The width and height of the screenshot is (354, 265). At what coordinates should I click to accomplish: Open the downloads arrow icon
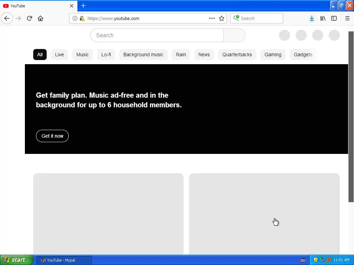(312, 18)
